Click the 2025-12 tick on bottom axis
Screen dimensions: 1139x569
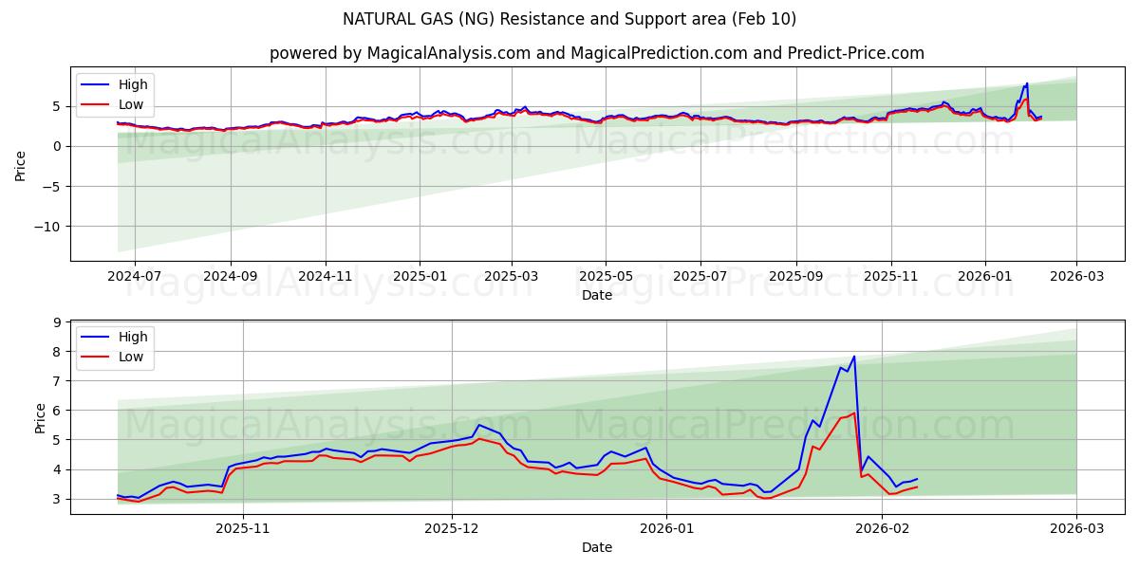451,529
